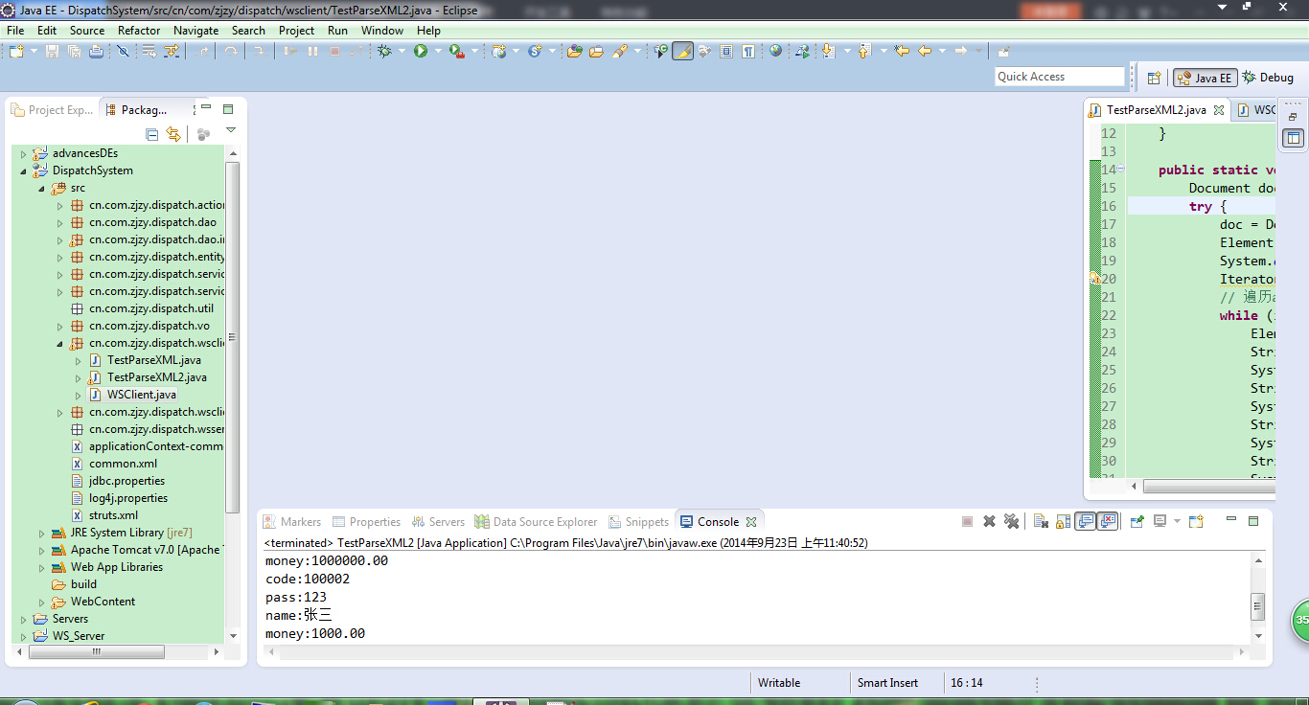Image resolution: width=1309 pixels, height=705 pixels.
Task: Click the green Run button in toolbar
Action: (x=421, y=52)
